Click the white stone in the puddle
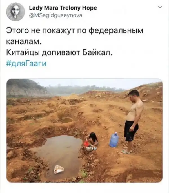This screenshot has width=169, height=193. [x=59, y=169]
